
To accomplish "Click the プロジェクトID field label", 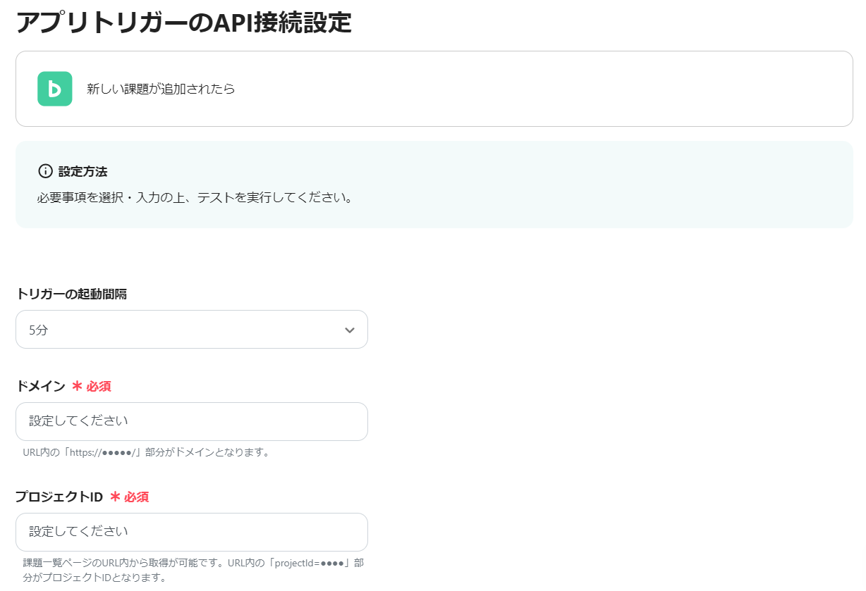I will tap(59, 497).
